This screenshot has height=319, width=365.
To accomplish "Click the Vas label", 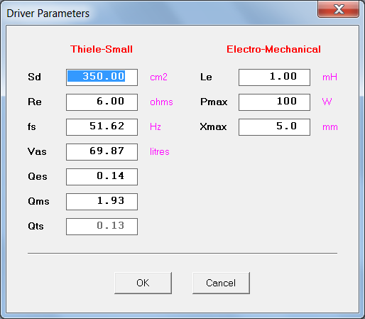I will (37, 151).
